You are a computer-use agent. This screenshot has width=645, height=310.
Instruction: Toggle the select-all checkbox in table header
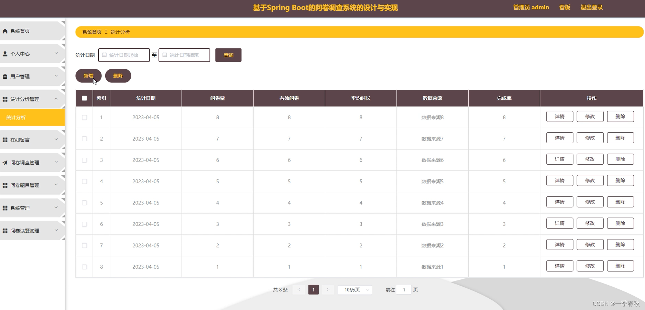(x=84, y=98)
